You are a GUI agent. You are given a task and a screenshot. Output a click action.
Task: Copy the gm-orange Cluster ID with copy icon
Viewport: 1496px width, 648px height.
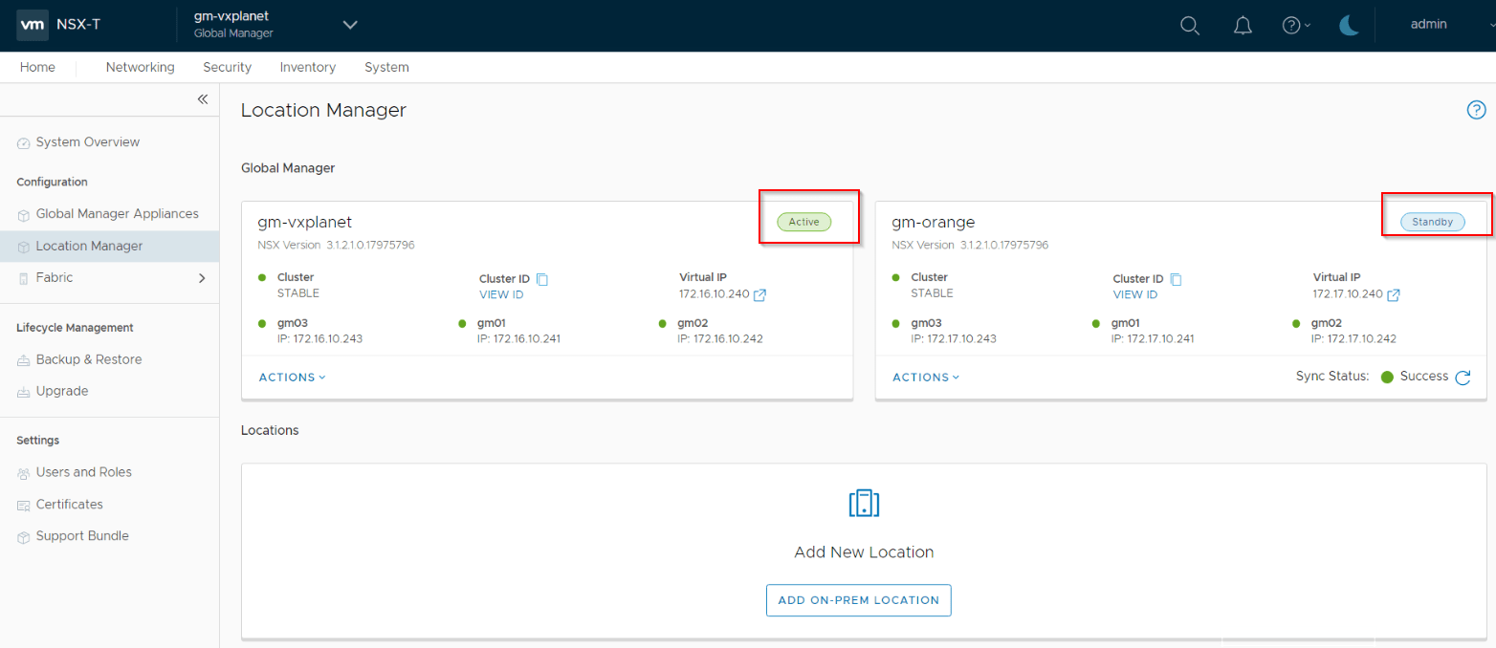point(1177,279)
